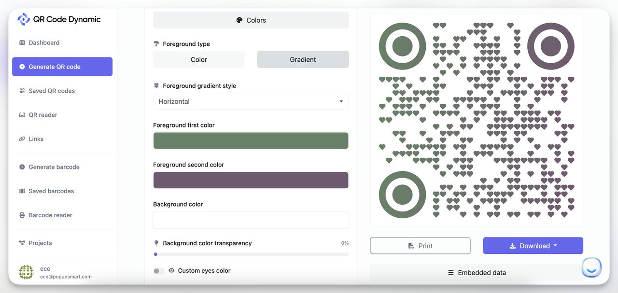The image size is (618, 293).
Task: Select Color foreground type
Action: click(x=199, y=59)
